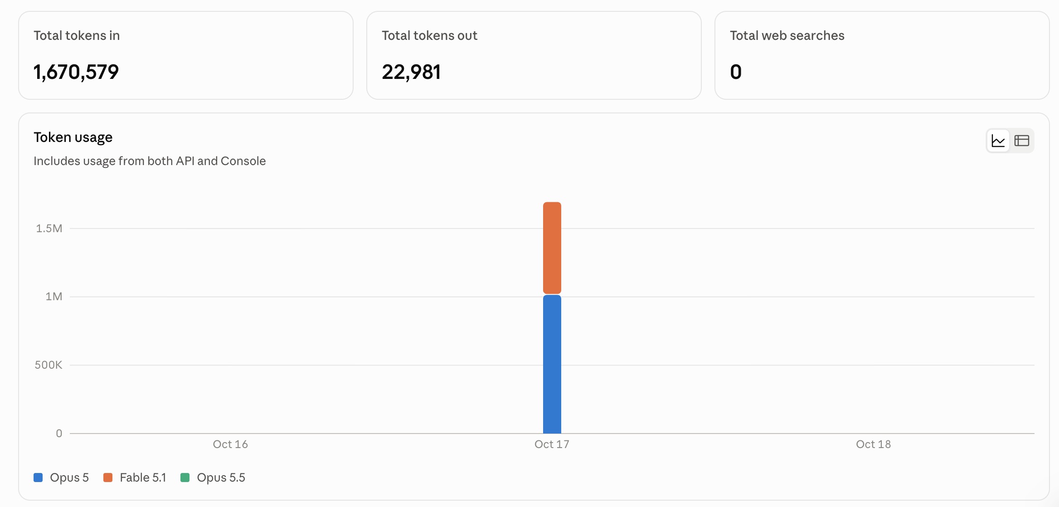Toggle Fable 5.1 legend orange swatch
This screenshot has width=1059, height=507.
point(108,478)
